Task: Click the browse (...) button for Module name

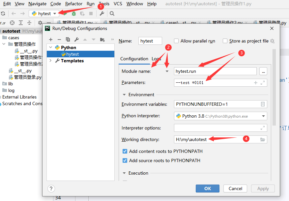Action: [263, 71]
